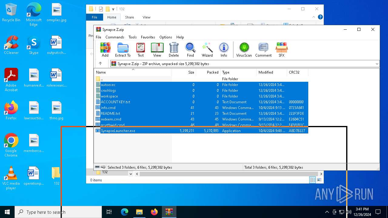The width and height of the screenshot is (388, 218).
Task: Select the parent folder '..' row
Action: coord(201,79)
